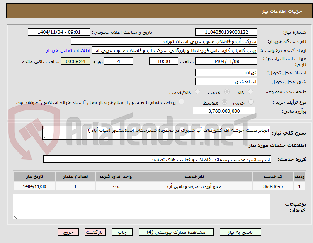This screenshot has height=243, width=313.
Task: Select the متوسط purchase type radio
Action: [224, 102]
